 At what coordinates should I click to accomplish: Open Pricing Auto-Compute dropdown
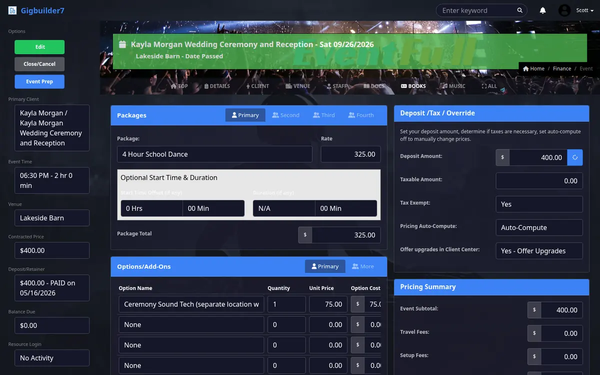coord(539,227)
